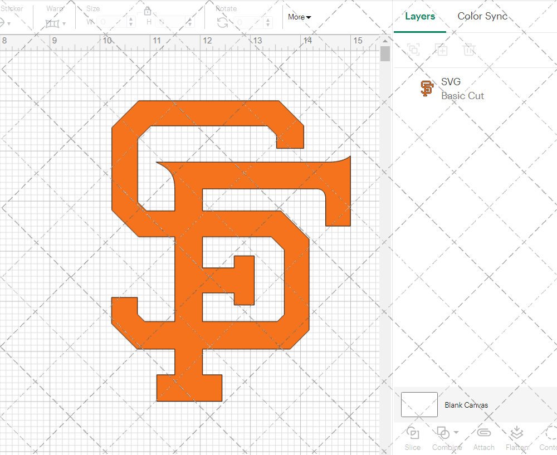557x455 pixels.
Task: Click the Blank Canvas color swatch
Action: (419, 404)
